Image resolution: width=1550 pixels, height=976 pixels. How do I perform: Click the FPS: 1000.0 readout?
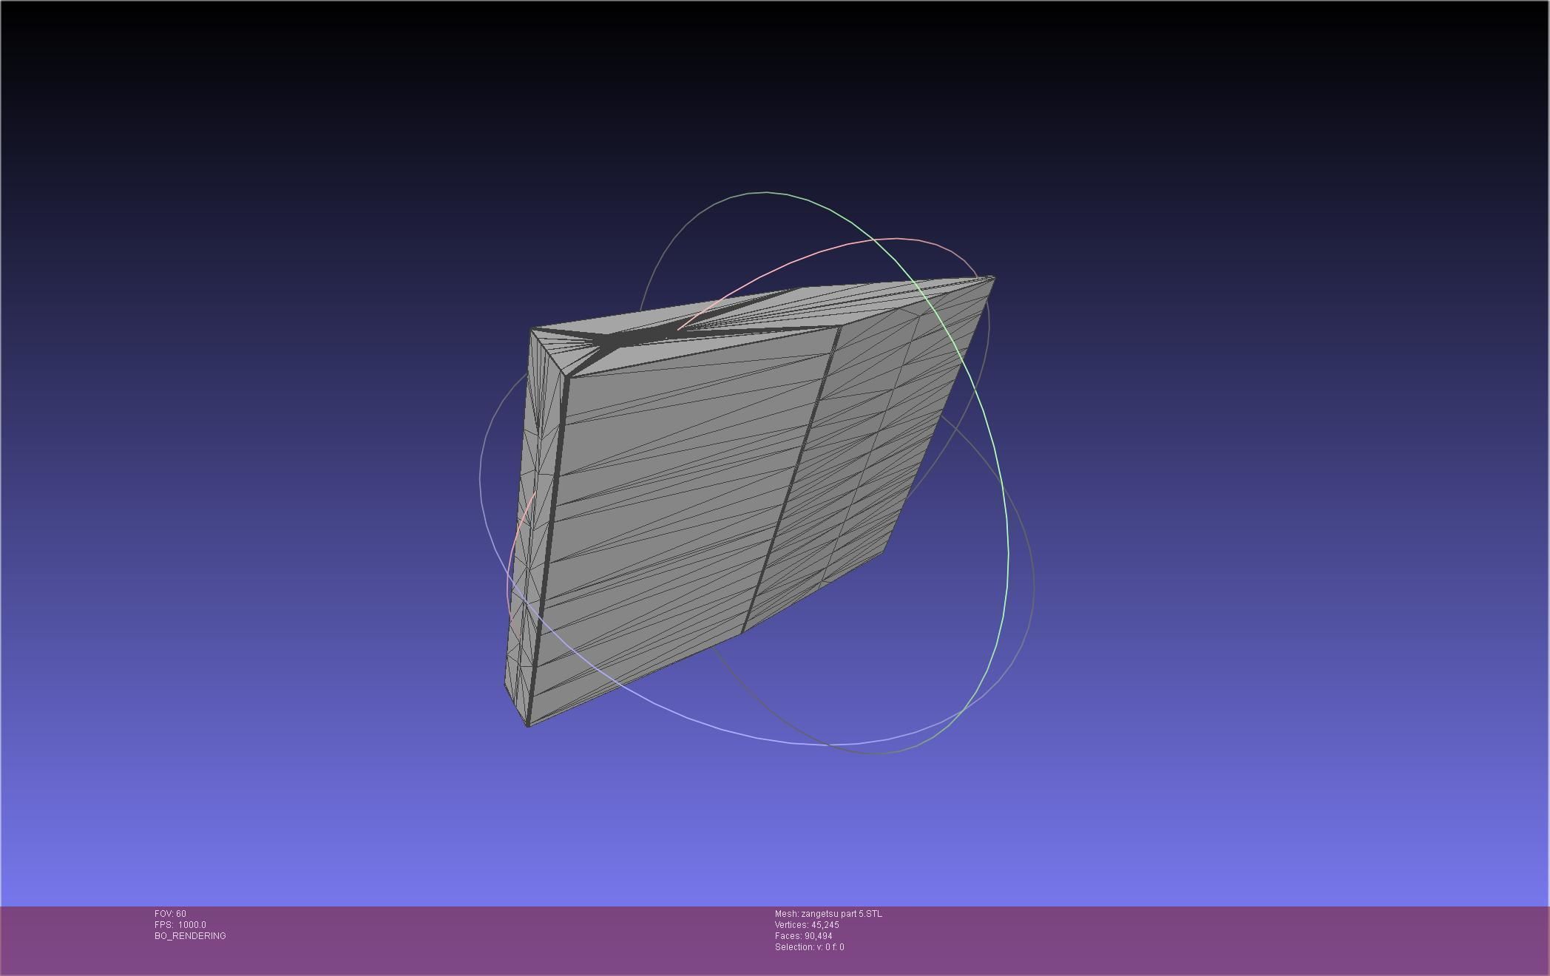click(180, 925)
